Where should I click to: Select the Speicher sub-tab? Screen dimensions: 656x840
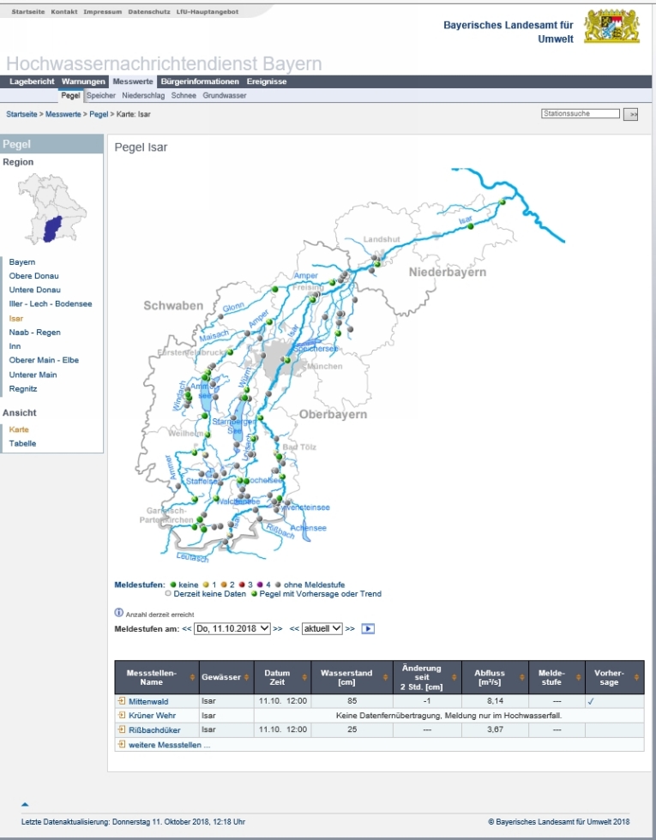tap(101, 95)
